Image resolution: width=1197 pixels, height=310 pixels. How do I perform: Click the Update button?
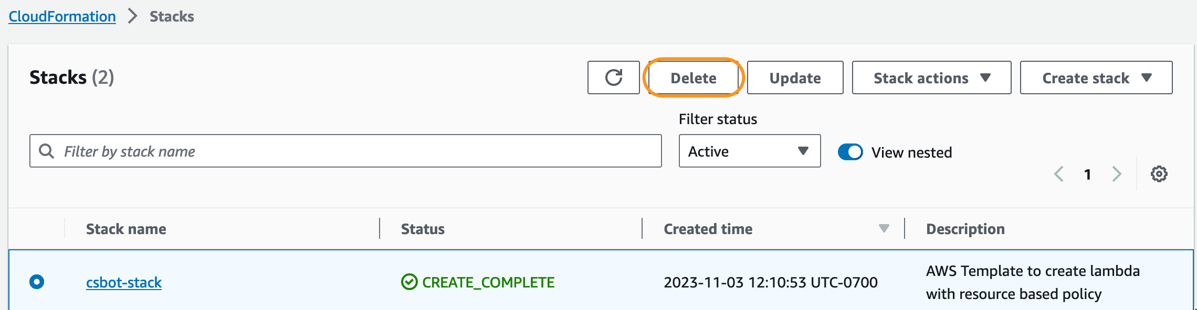click(795, 77)
